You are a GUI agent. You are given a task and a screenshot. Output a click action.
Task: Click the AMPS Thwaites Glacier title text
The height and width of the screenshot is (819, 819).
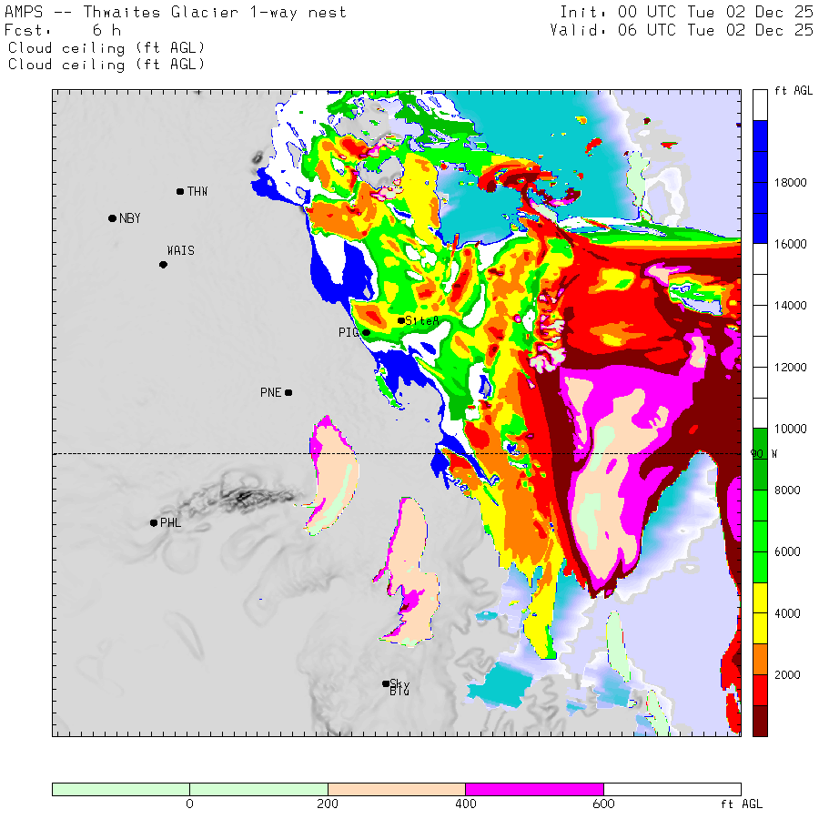coord(176,13)
